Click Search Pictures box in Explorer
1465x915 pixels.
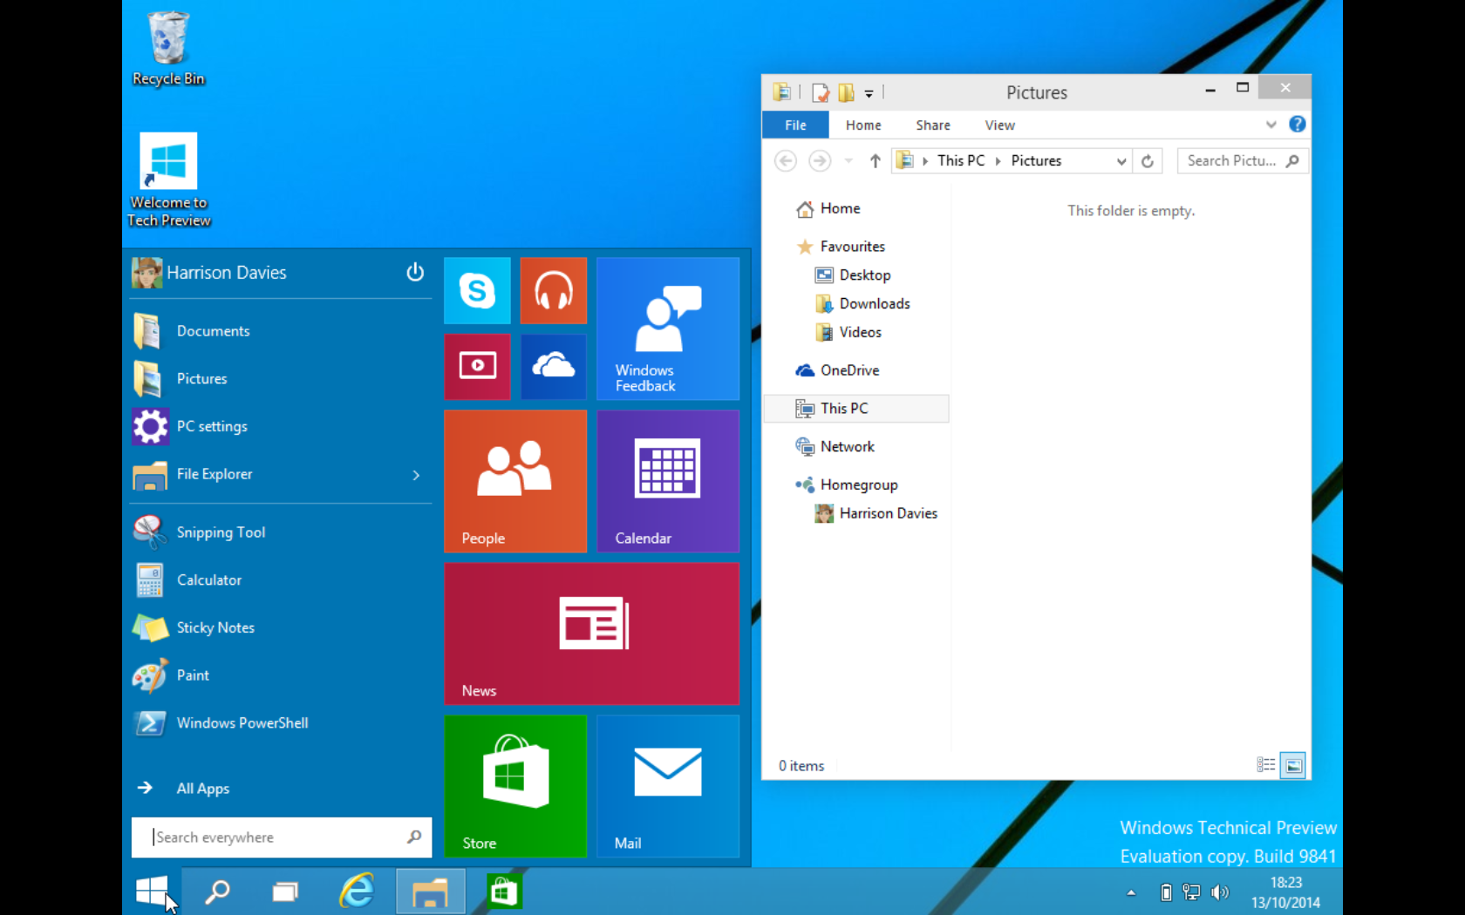tap(1242, 160)
